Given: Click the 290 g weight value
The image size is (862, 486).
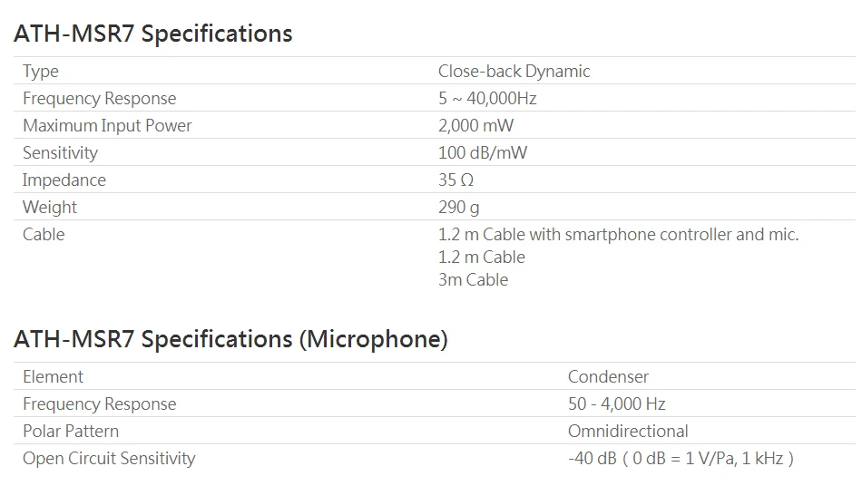Looking at the screenshot, I should tap(458, 208).
